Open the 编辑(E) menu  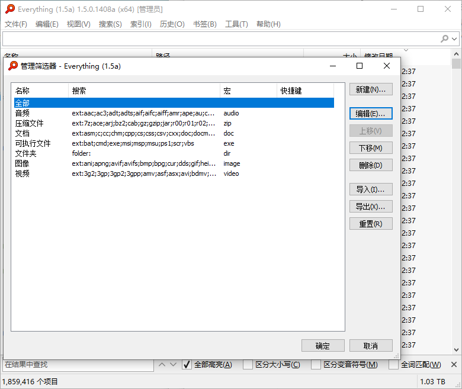pos(47,24)
